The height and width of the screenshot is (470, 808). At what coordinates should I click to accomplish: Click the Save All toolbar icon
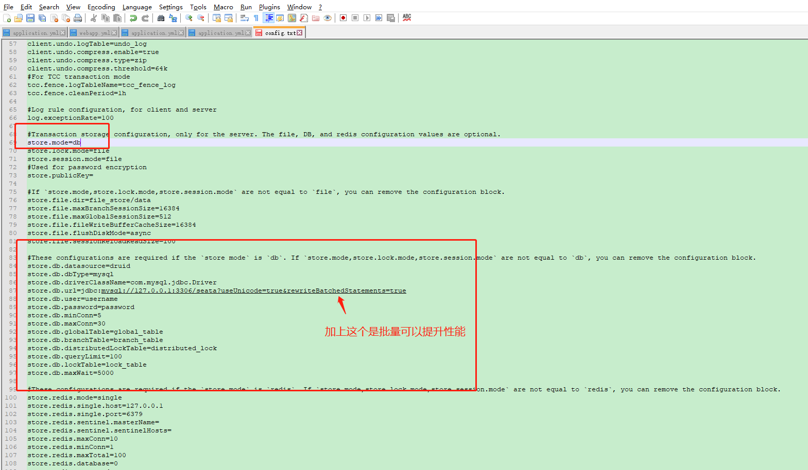click(x=42, y=18)
